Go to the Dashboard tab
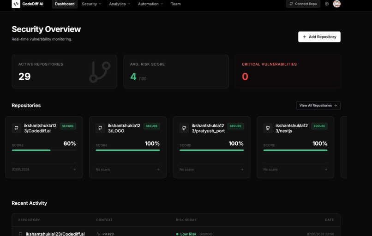 65,4
